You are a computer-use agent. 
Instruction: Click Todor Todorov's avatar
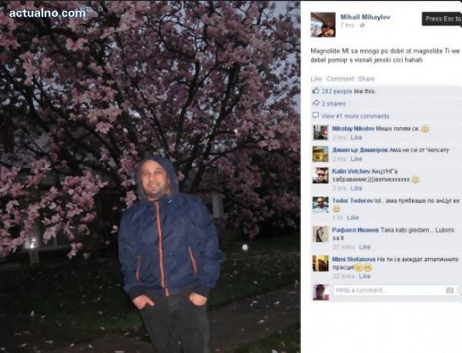tap(320, 205)
